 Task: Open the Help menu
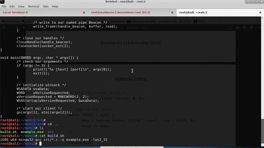55,7
